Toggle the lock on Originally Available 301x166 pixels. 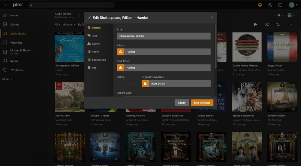click(x=145, y=83)
